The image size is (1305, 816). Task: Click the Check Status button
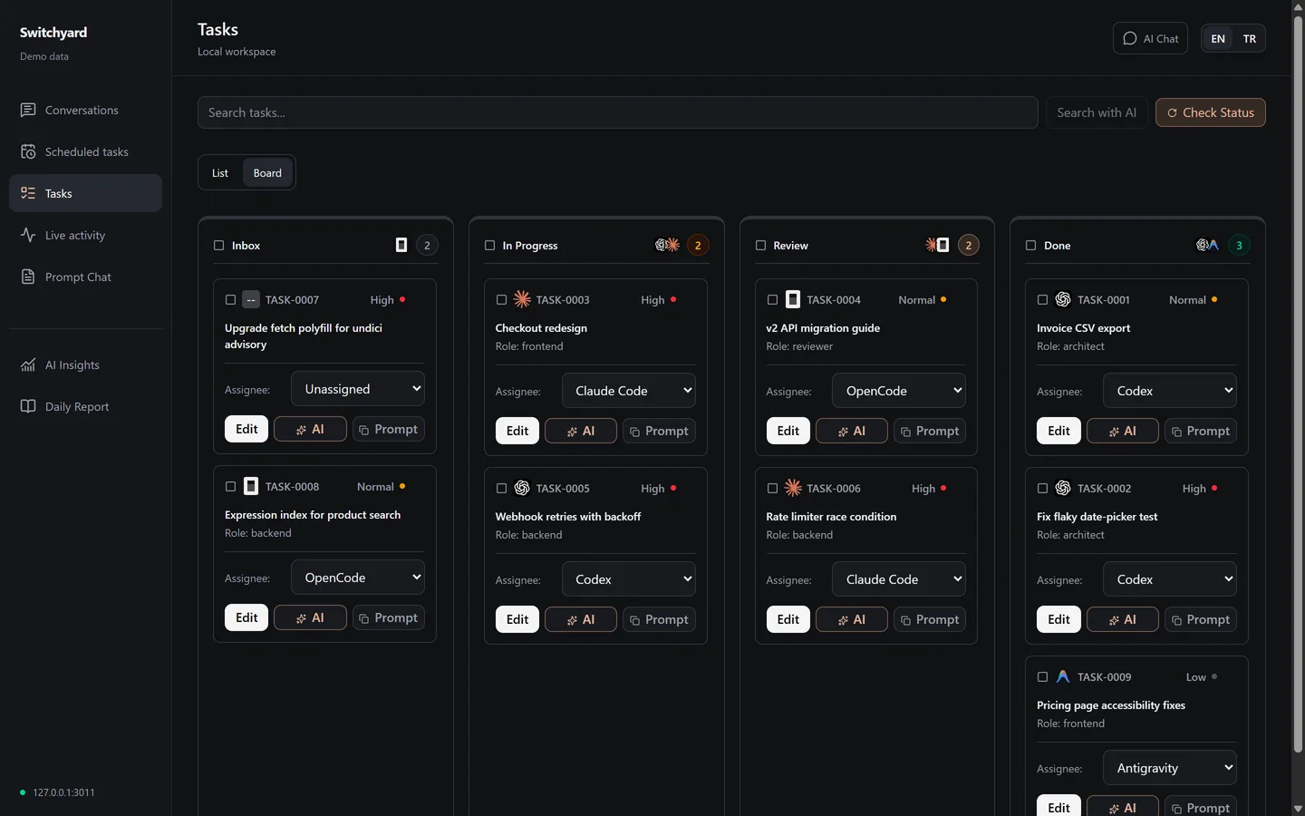(1211, 112)
